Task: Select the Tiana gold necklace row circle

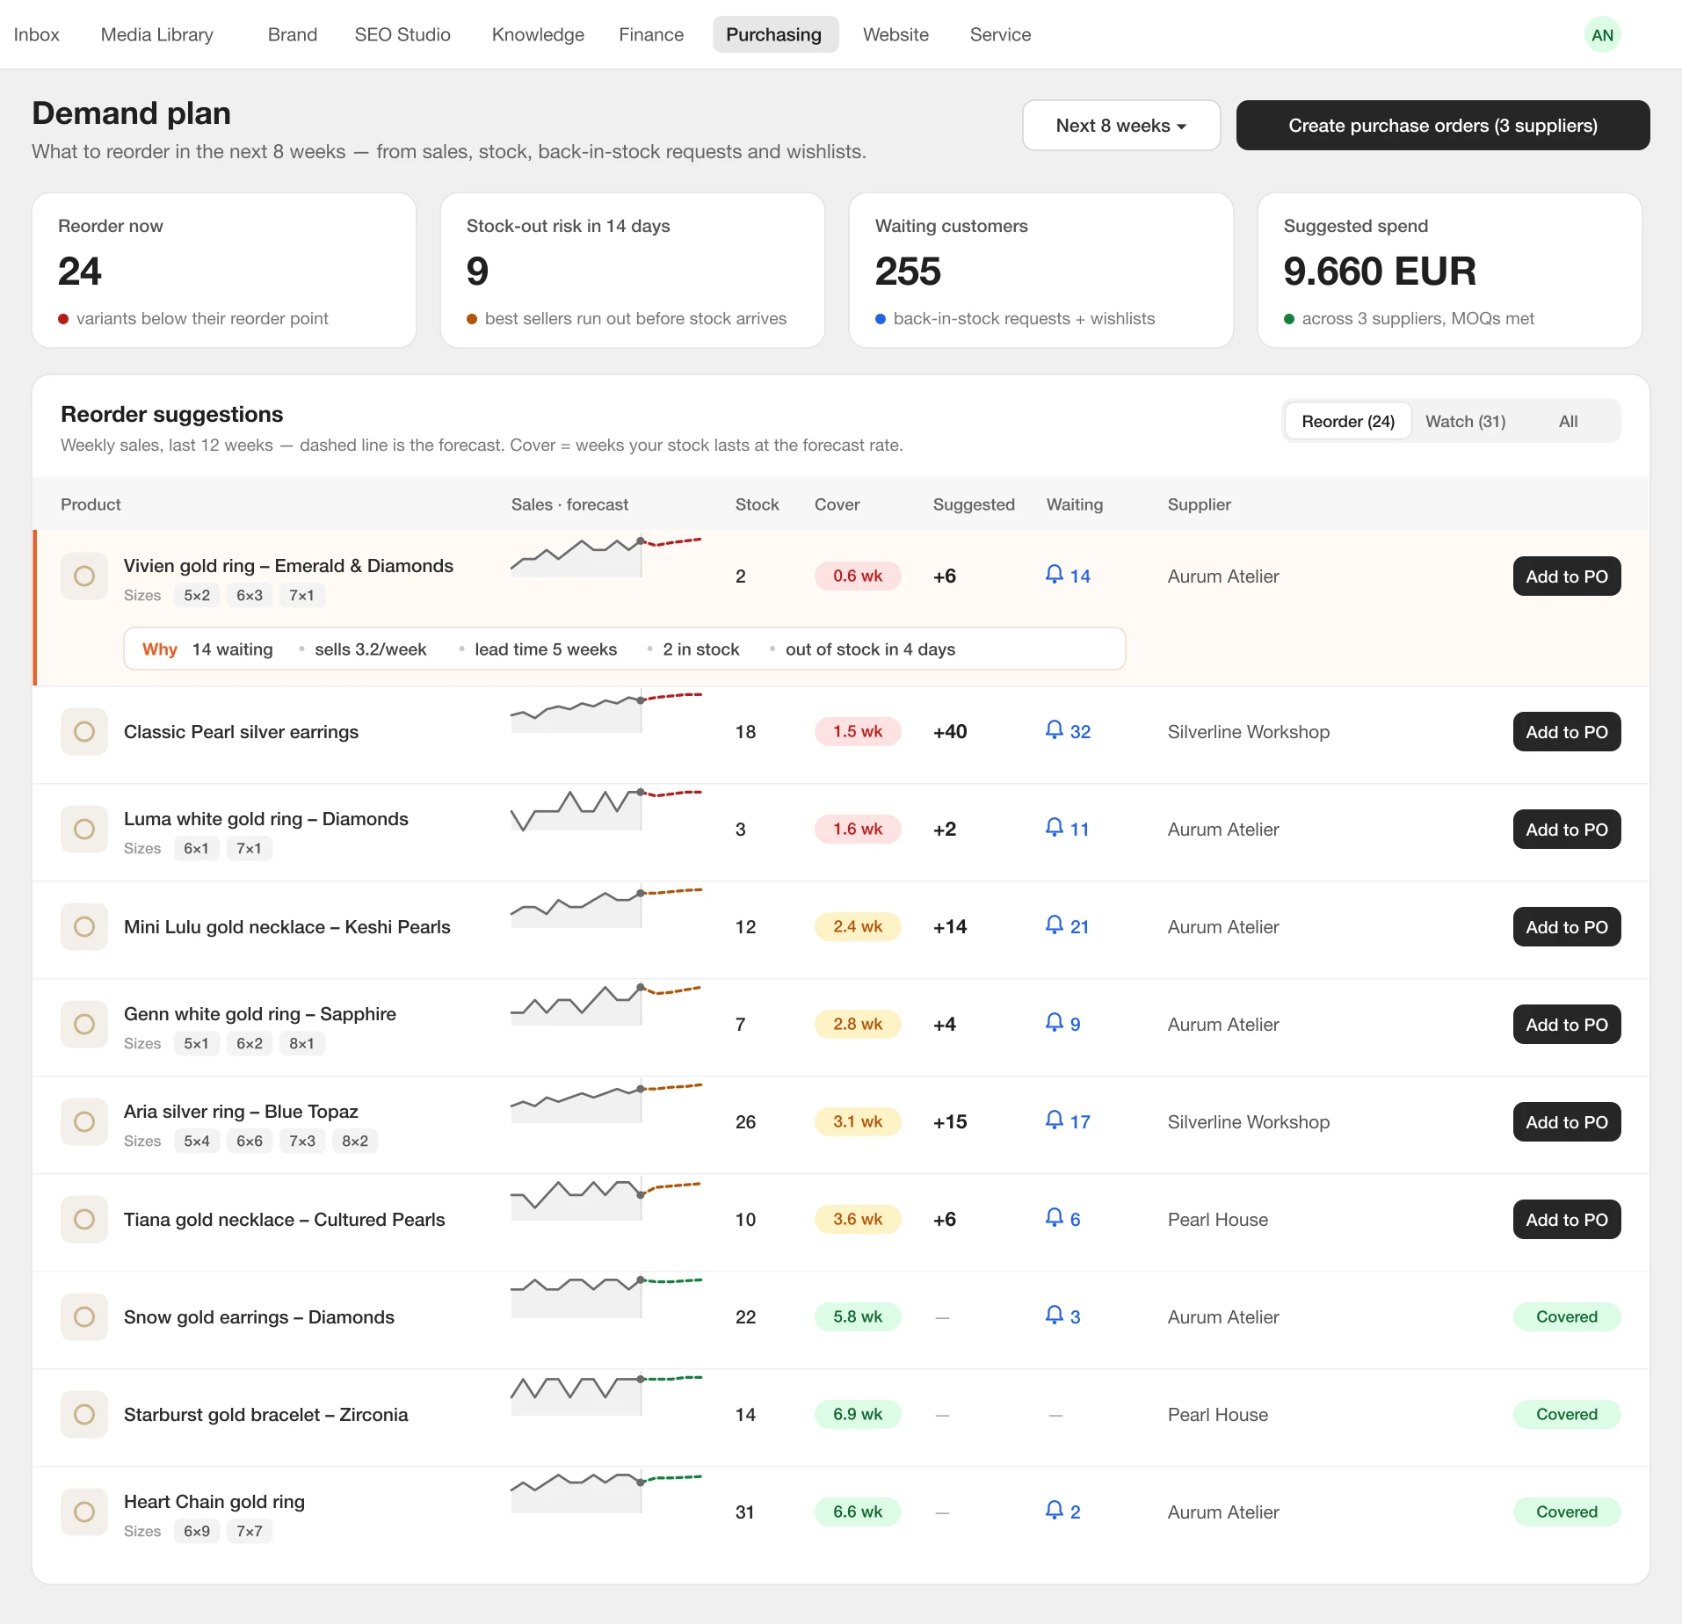Action: pos(84,1219)
